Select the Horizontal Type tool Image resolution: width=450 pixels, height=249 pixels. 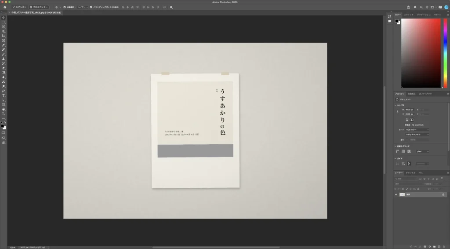point(4,95)
